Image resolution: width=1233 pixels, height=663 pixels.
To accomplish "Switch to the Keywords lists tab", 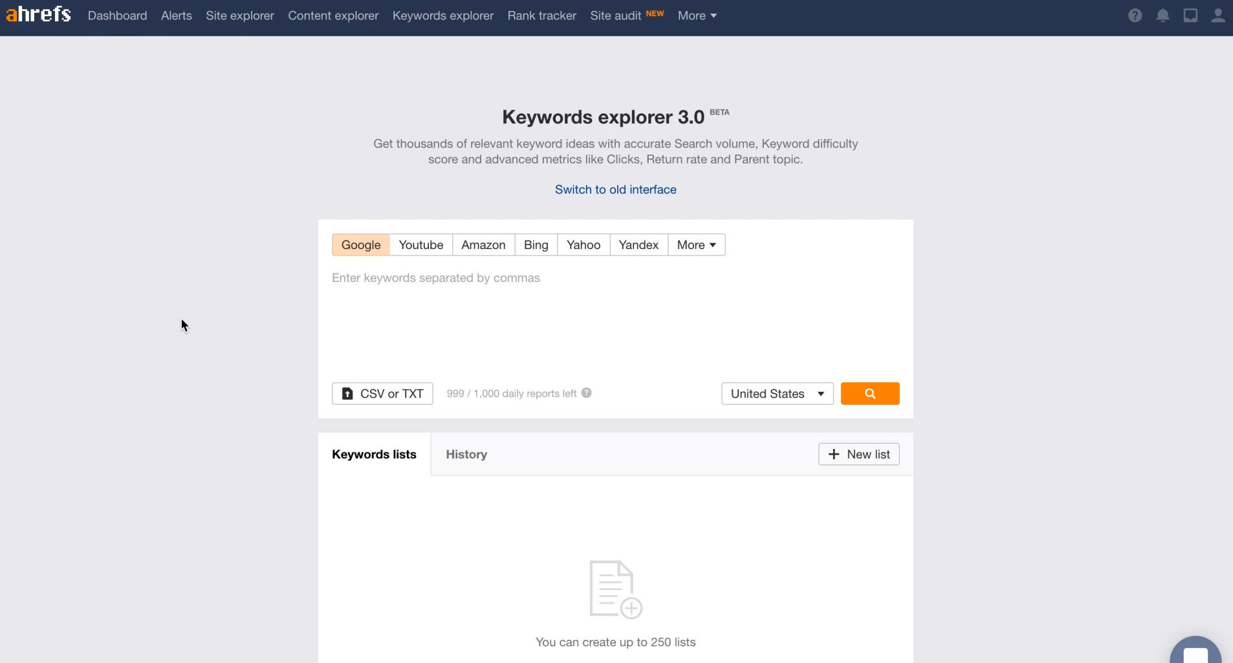I will [374, 454].
